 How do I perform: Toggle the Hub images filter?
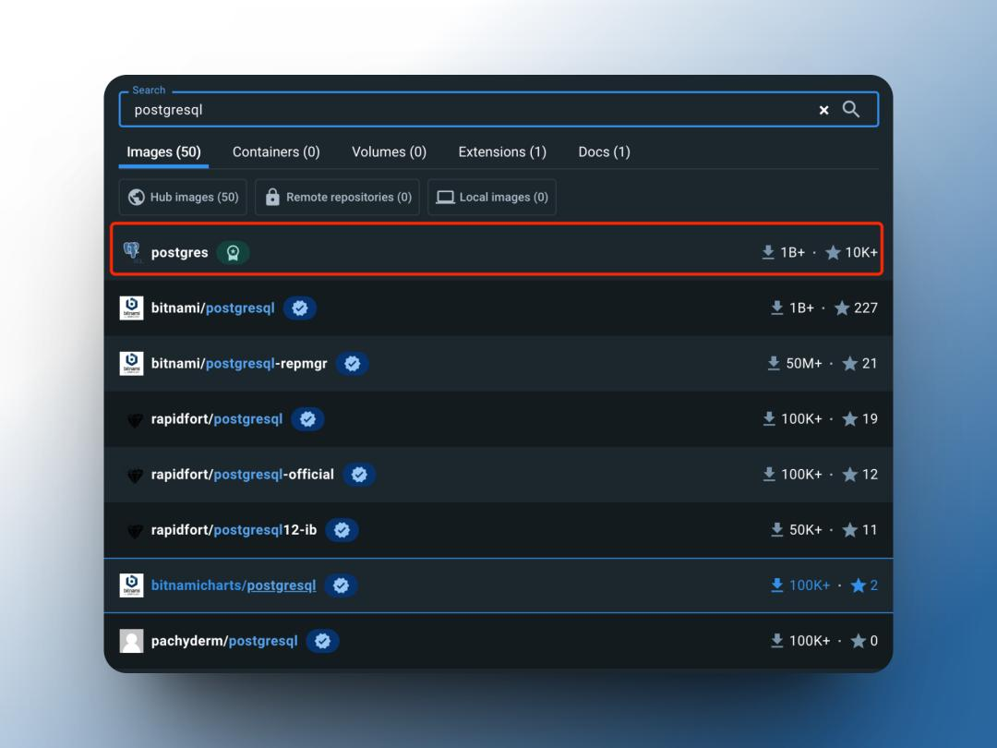[182, 196]
